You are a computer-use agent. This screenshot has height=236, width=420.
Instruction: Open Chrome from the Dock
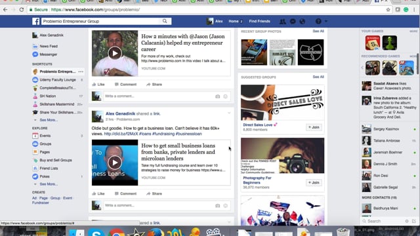tap(116, 233)
